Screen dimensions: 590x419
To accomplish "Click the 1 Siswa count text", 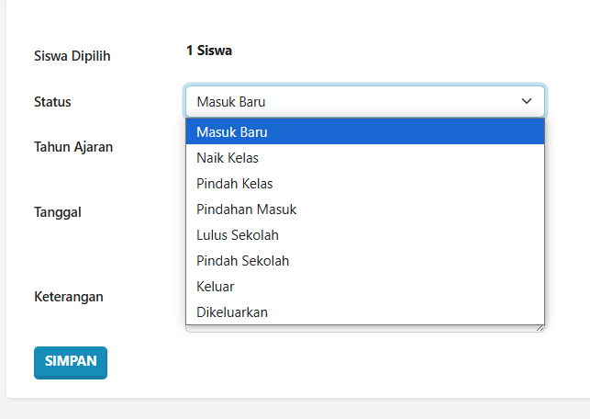I will pyautogui.click(x=208, y=51).
